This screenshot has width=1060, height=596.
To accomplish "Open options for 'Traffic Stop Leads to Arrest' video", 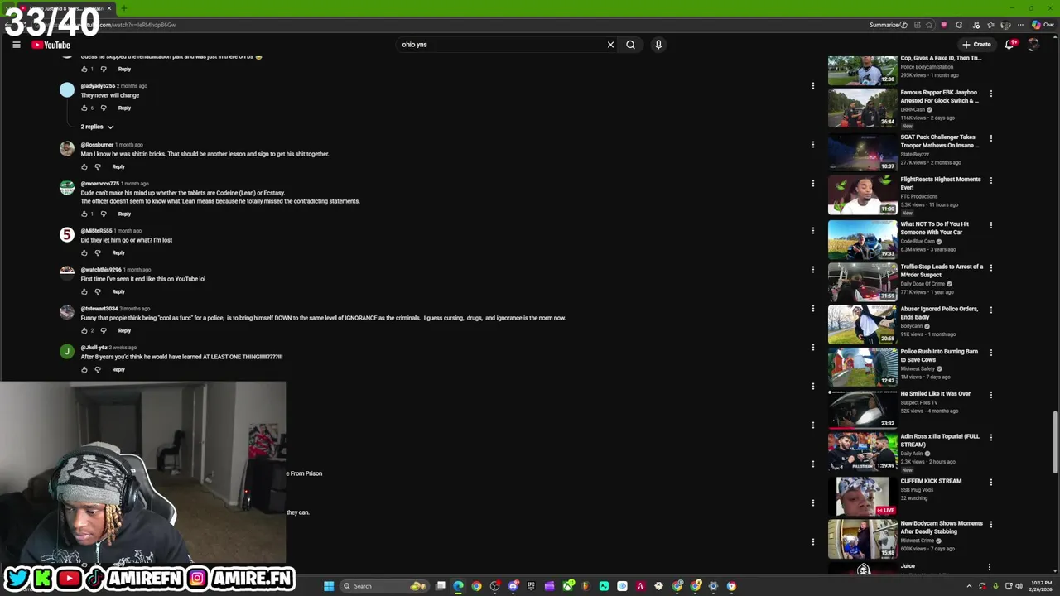I will pyautogui.click(x=990, y=268).
